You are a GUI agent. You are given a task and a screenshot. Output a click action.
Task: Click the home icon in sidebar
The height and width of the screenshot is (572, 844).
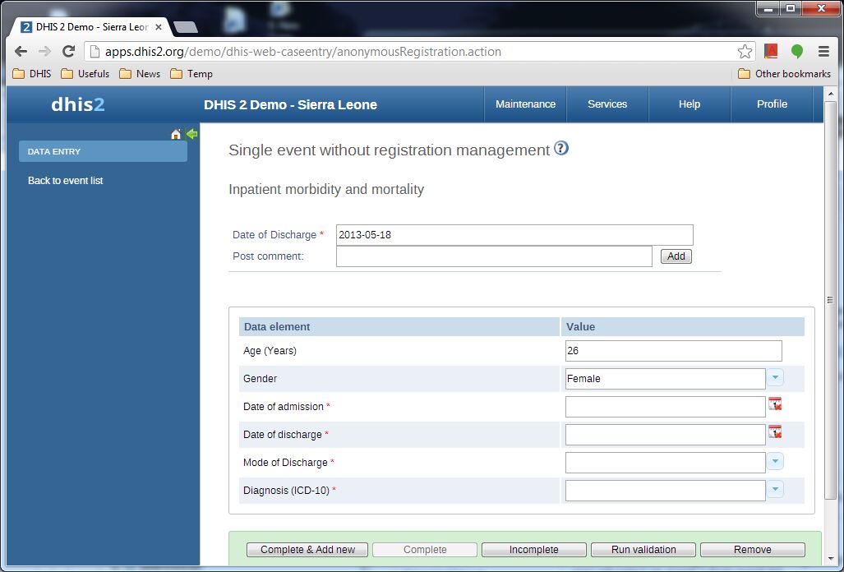click(x=176, y=135)
